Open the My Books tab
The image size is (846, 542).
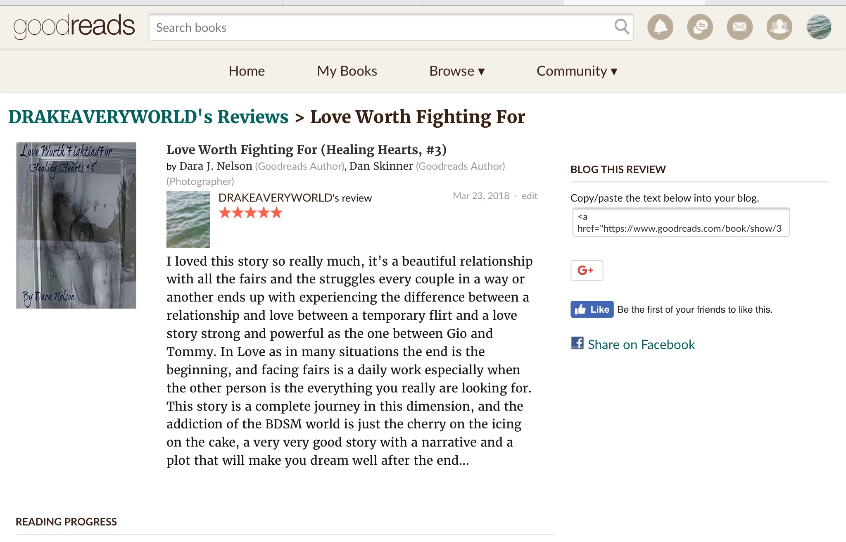347,71
